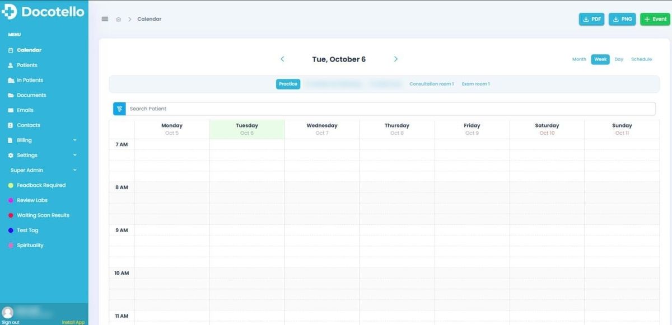Click the Feedback Required tag label
This screenshot has height=325, width=672.
(x=41, y=186)
